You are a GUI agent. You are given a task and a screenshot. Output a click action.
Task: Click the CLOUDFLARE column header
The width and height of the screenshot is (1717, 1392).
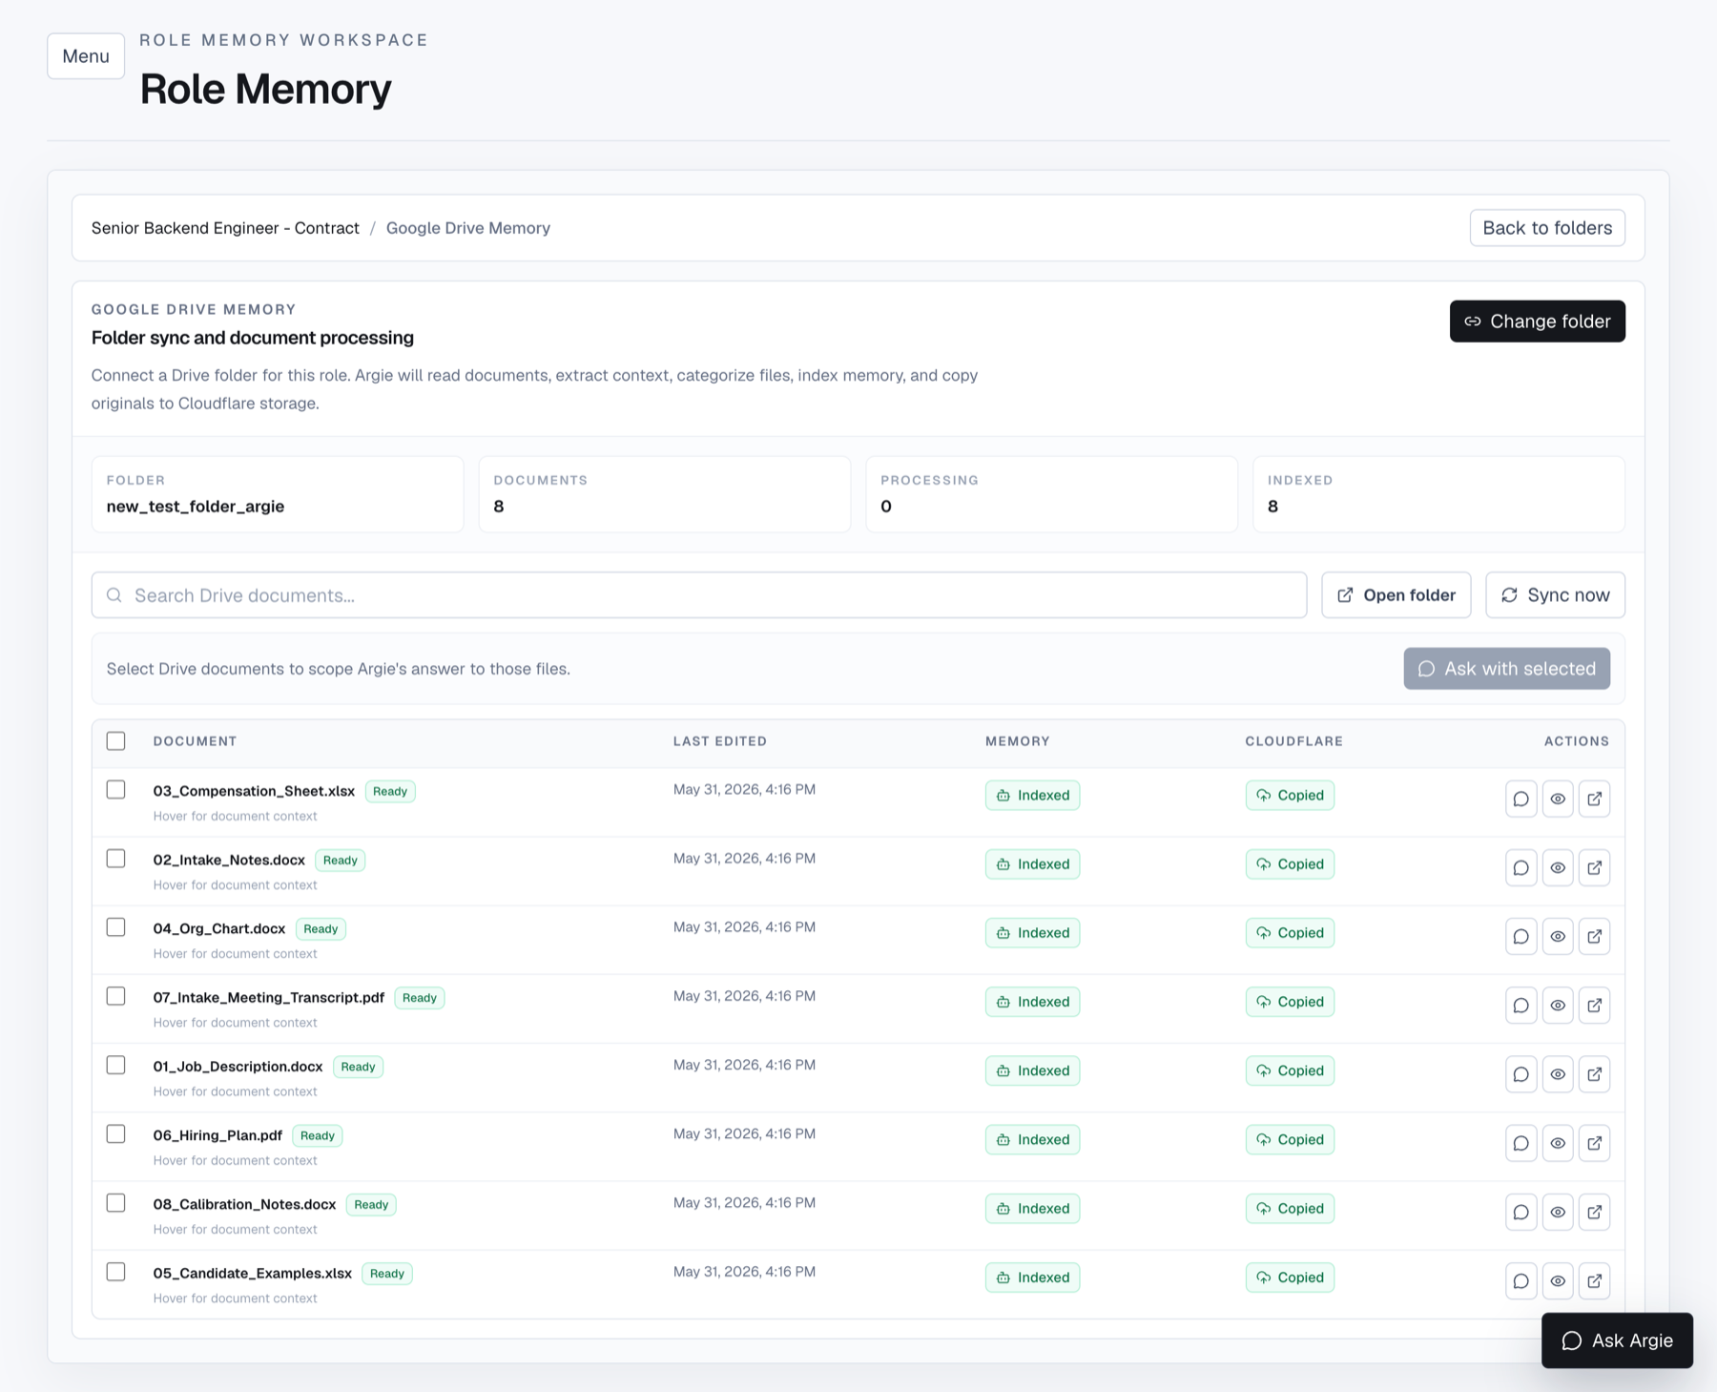(x=1293, y=741)
